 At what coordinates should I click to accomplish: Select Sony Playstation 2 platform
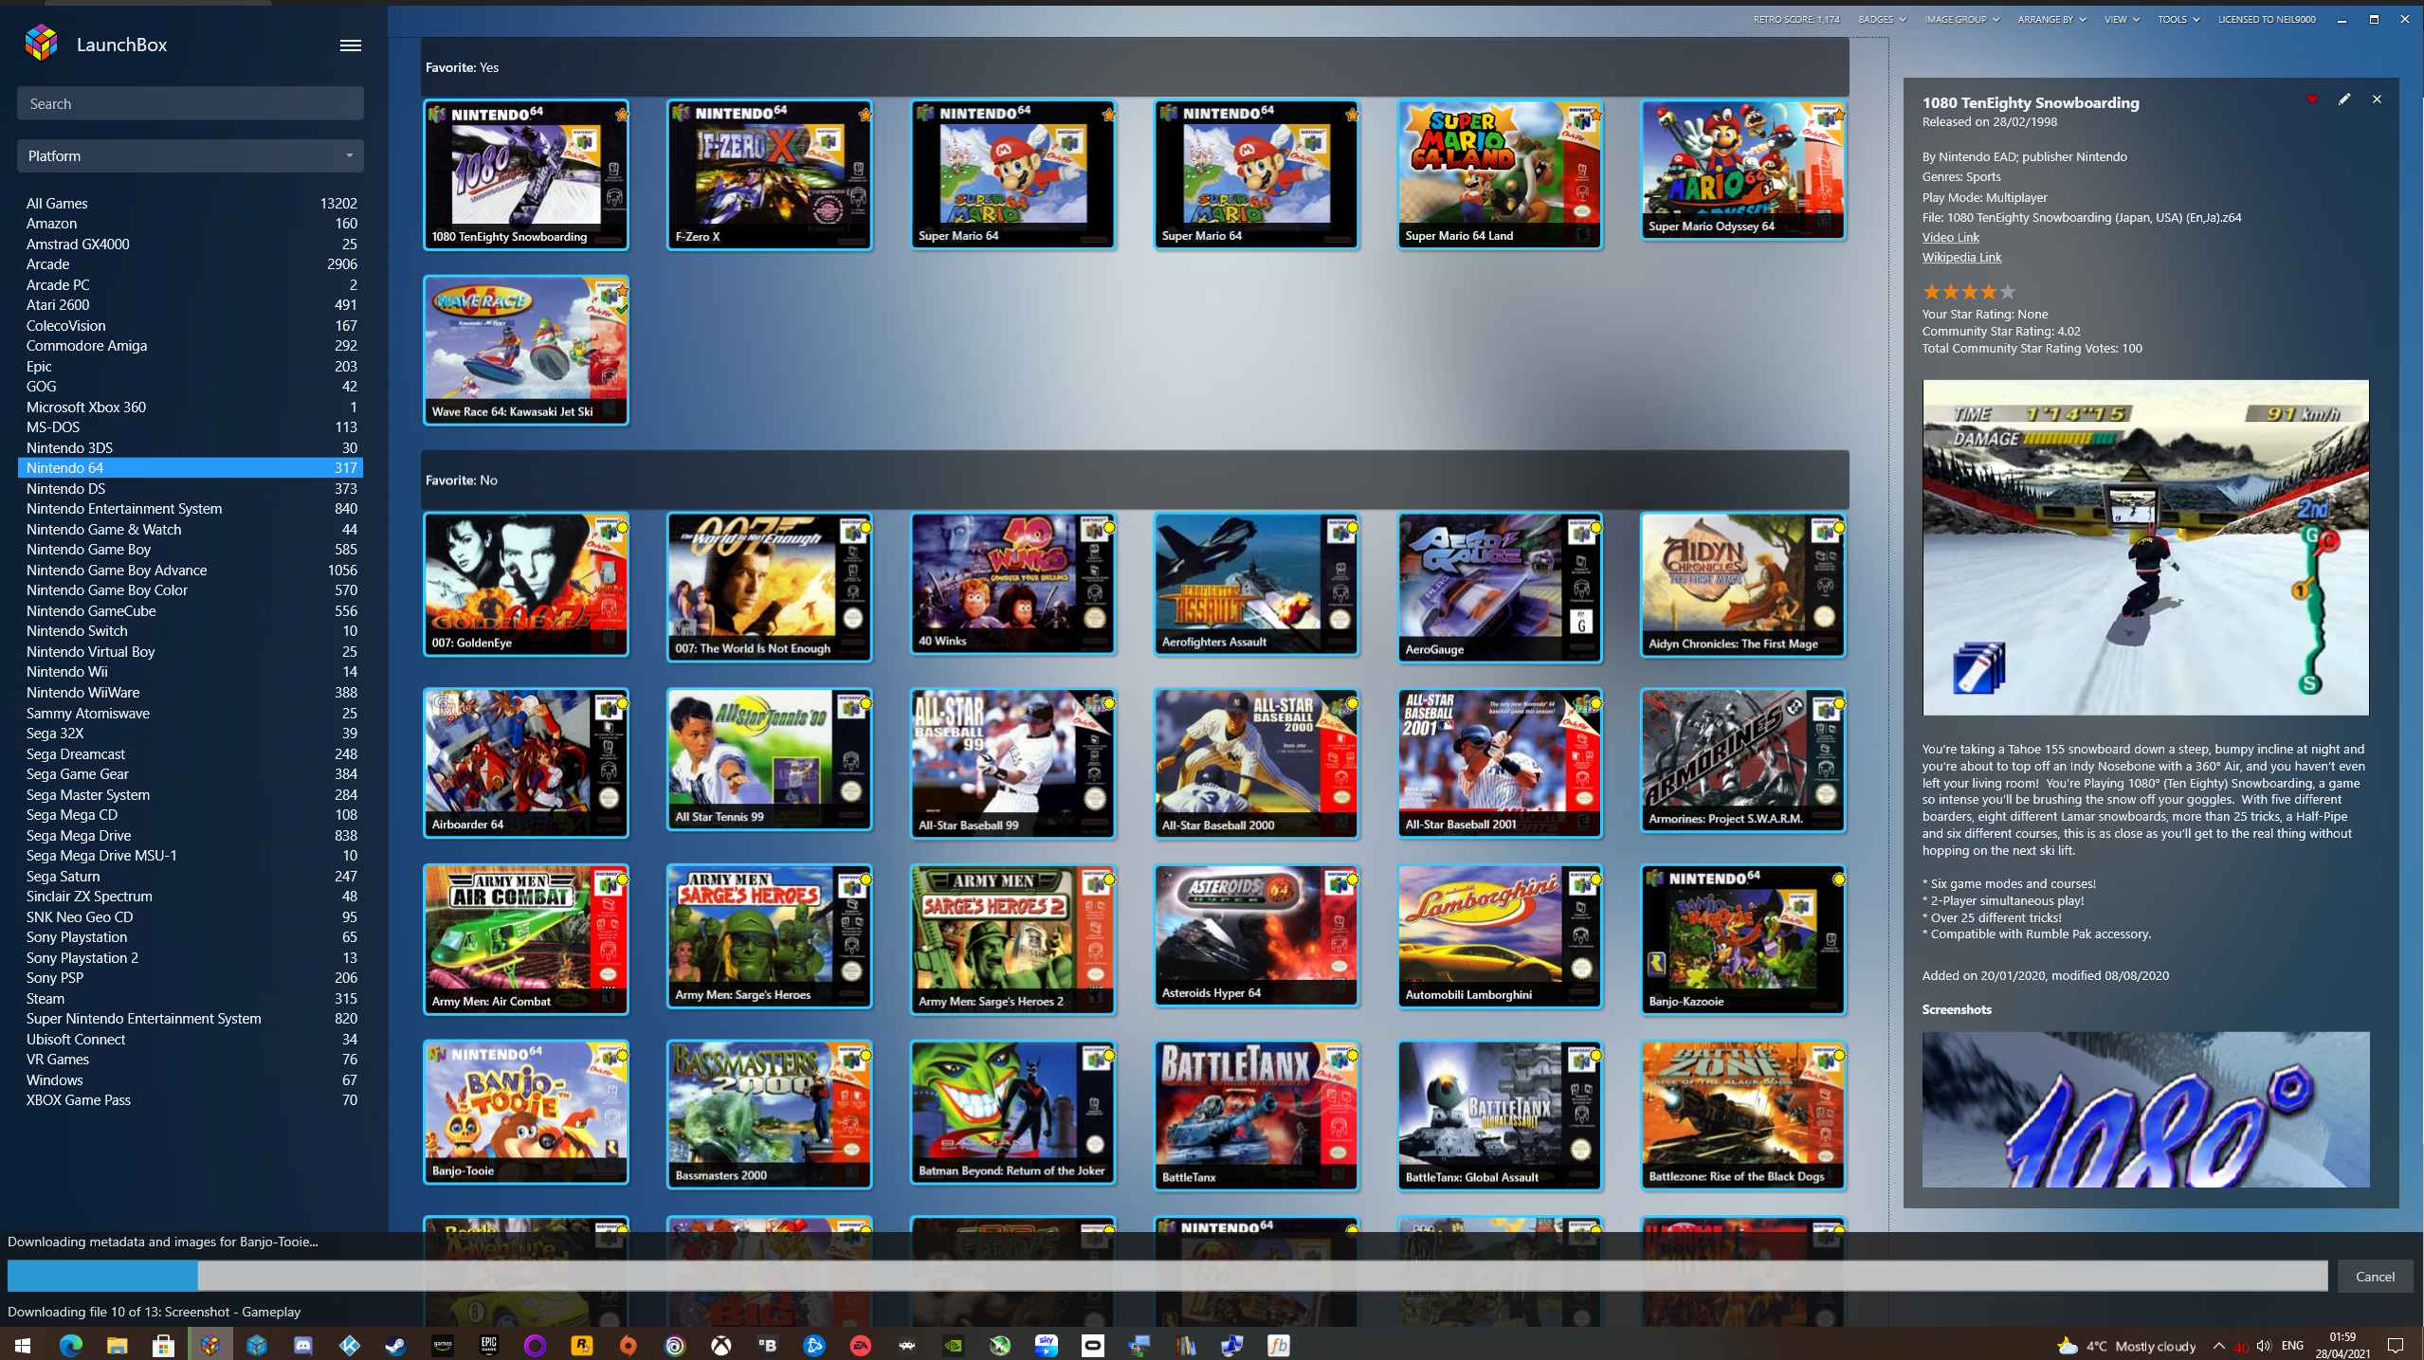pos(191,957)
